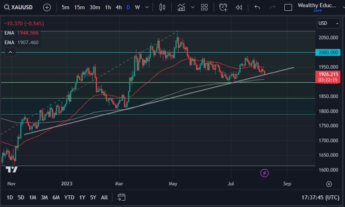
Task: Start bar replay with the rewind icon
Action: point(239,7)
